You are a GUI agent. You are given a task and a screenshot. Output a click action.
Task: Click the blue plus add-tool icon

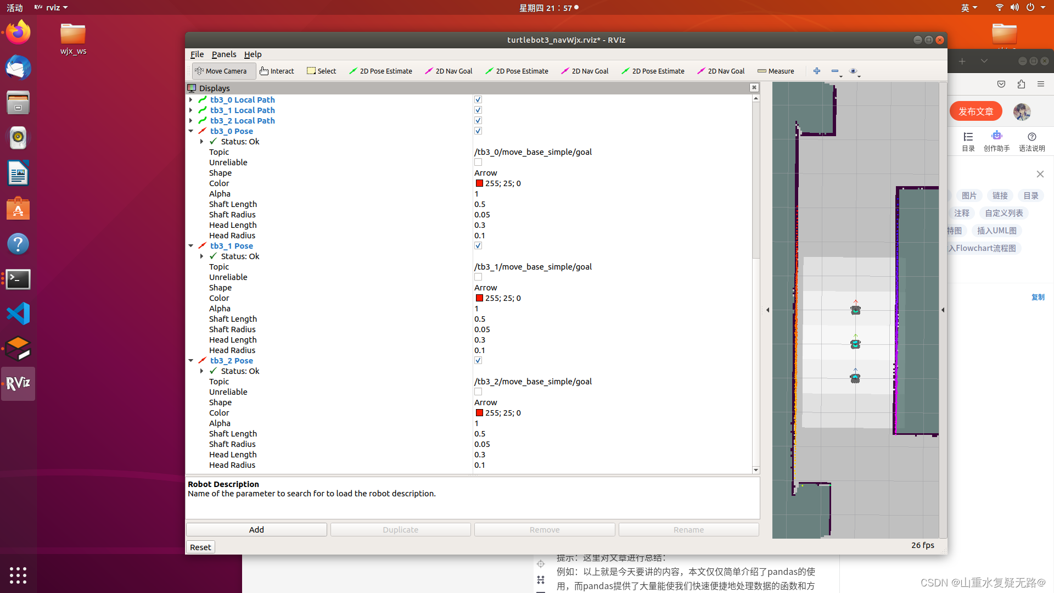coord(817,71)
